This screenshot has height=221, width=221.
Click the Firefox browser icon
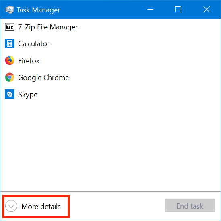pyautogui.click(x=10, y=60)
